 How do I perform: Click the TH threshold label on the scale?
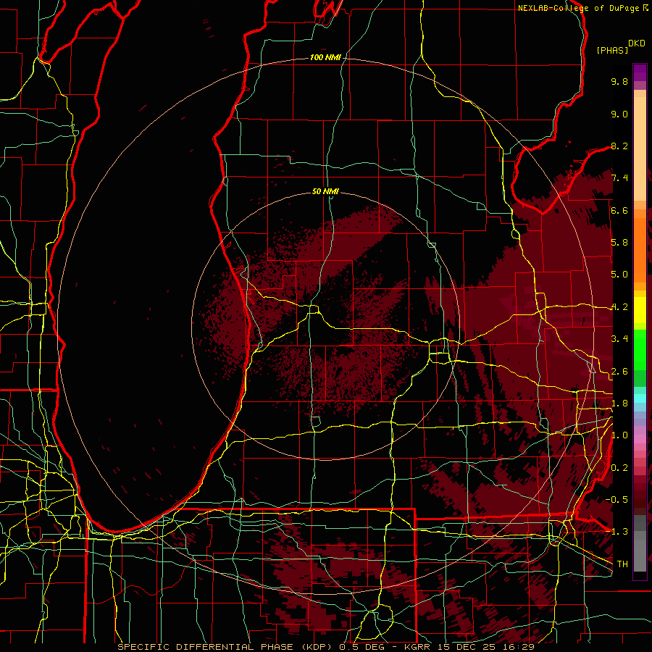coord(622,564)
